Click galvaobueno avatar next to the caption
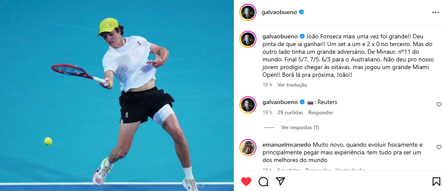The image size is (445, 191). 248,39
